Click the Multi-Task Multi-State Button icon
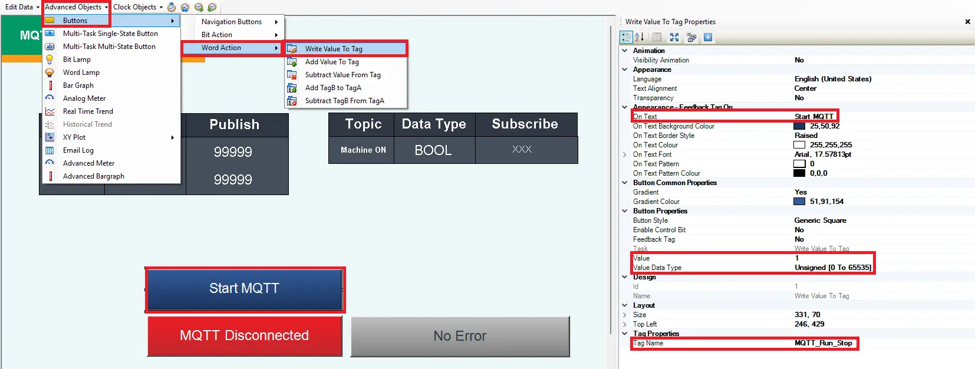Screen dimensions: 975x369 pos(50,47)
